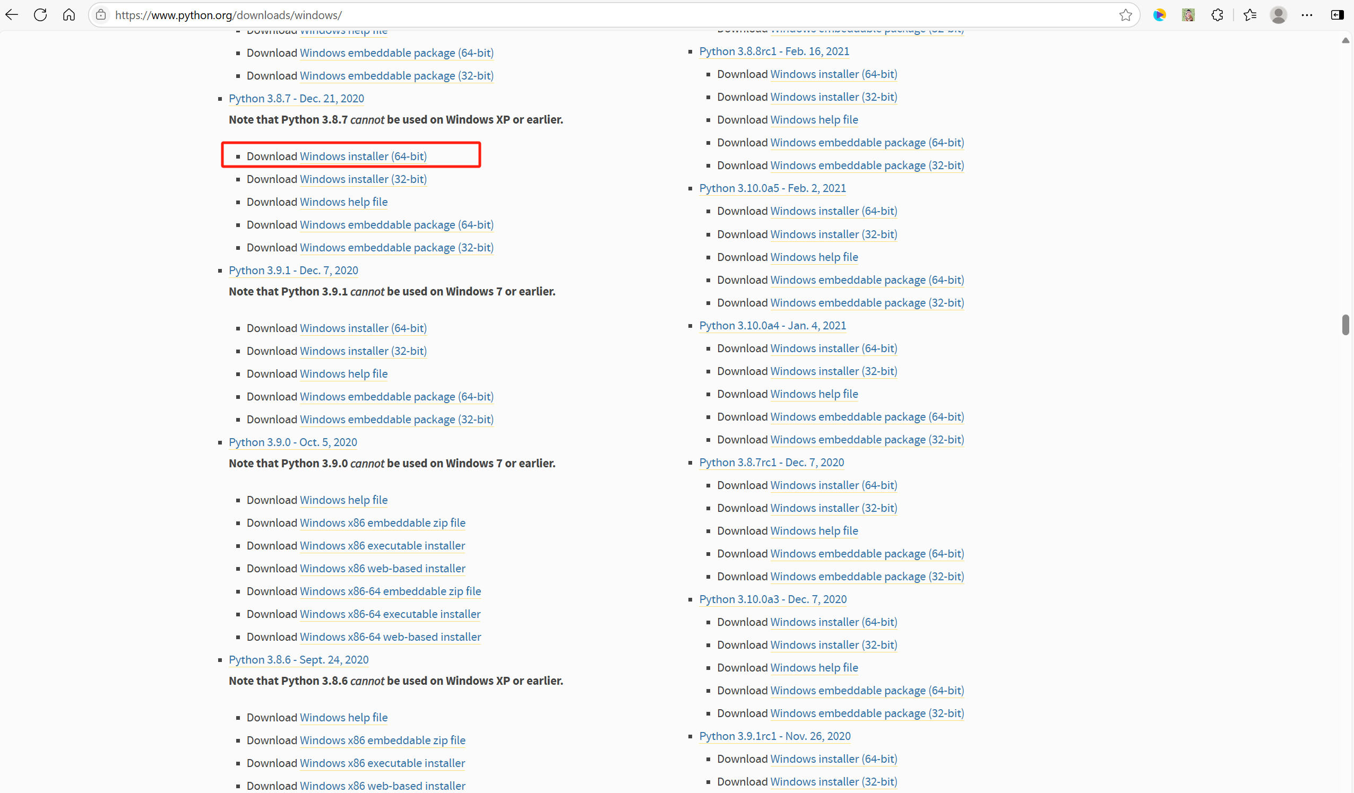
Task: Open Python 3.8.7 - Dec. 21, 2020 release
Action: [x=296, y=99]
